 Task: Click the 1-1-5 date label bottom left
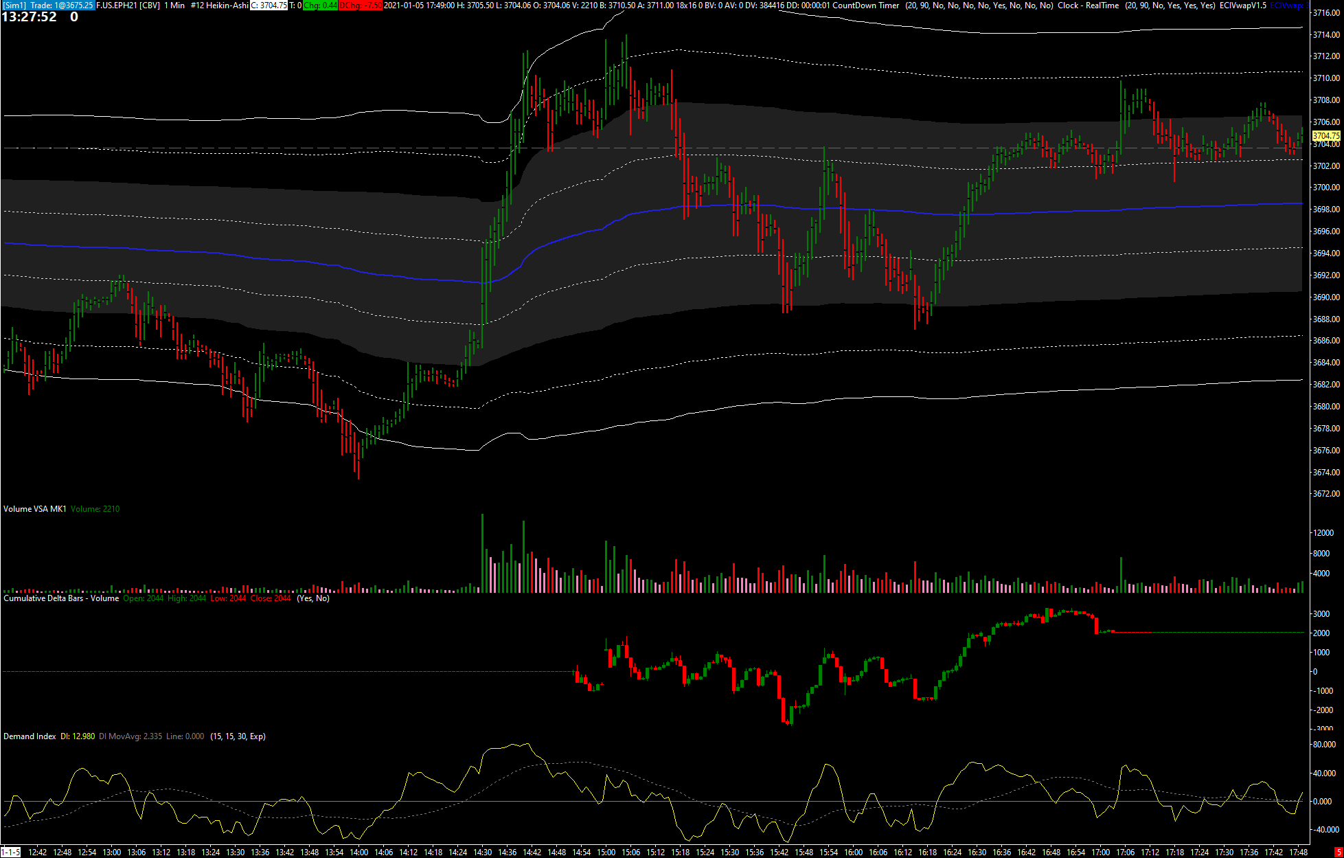click(x=11, y=853)
